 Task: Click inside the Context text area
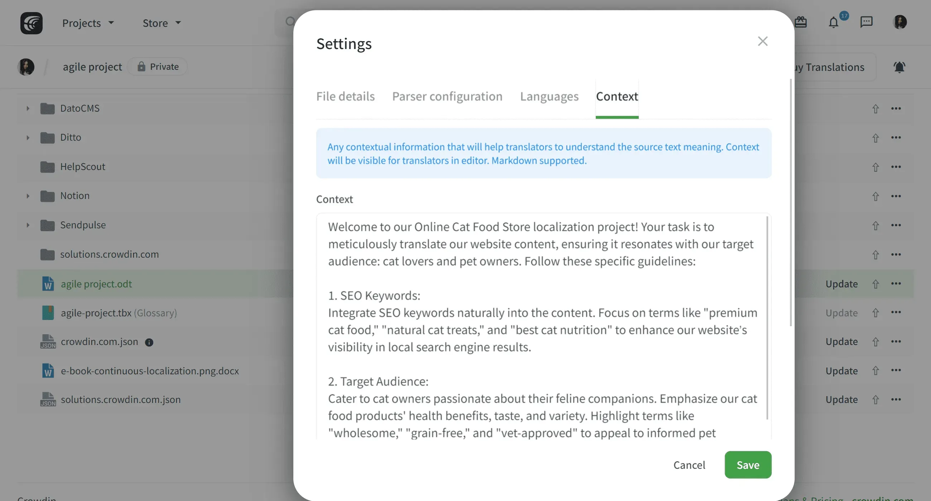click(x=542, y=325)
